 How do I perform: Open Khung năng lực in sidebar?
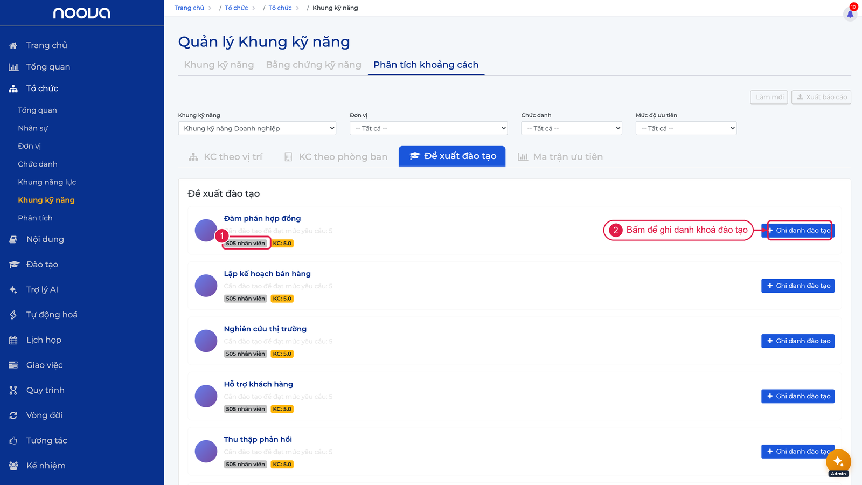47,182
